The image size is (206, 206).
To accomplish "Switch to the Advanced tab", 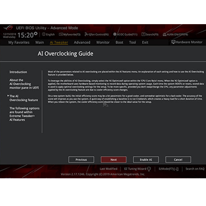I will click(82, 42).
